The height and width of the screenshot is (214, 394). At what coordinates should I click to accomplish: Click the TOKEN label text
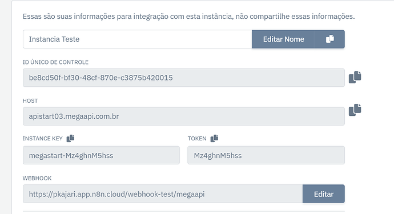coord(197,139)
